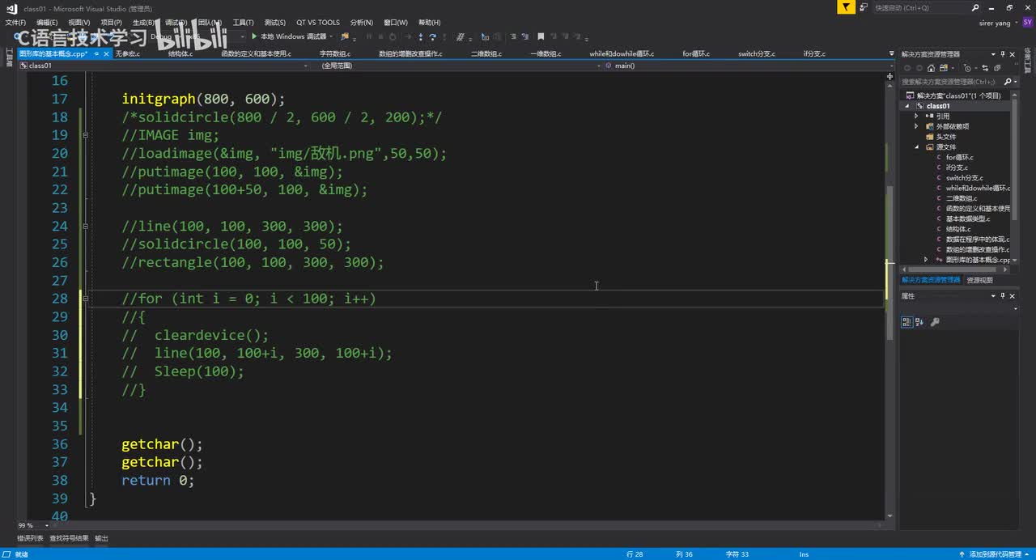Open the notifications flag icon

click(x=846, y=7)
